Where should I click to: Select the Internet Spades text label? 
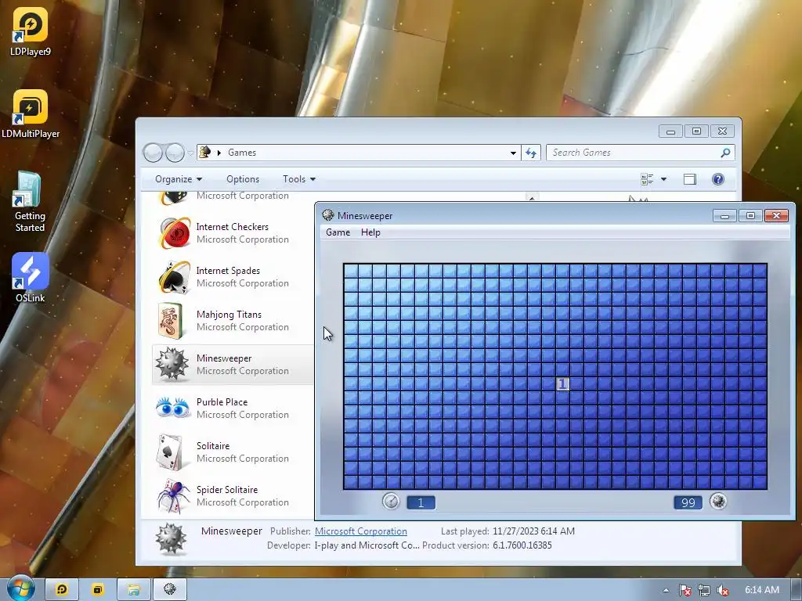[228, 270]
